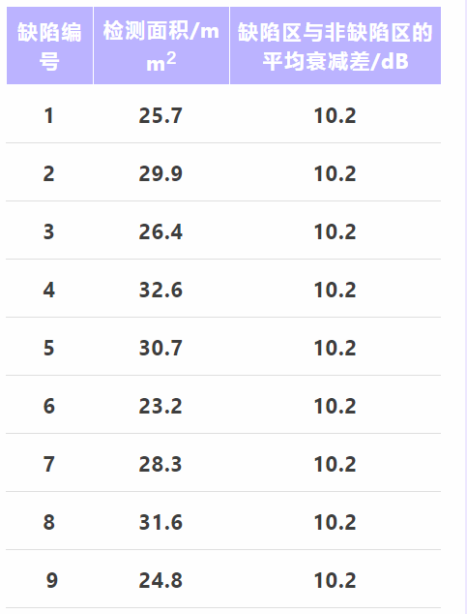Select the 10.2 value in row 4
Viewport: 467px width, 614px height.
click(x=336, y=291)
